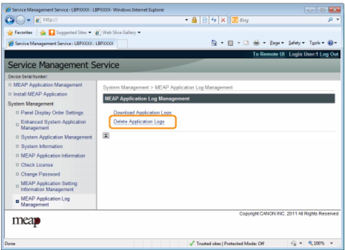
Task: Open the search provider dropdown arrow
Action: tap(338, 20)
